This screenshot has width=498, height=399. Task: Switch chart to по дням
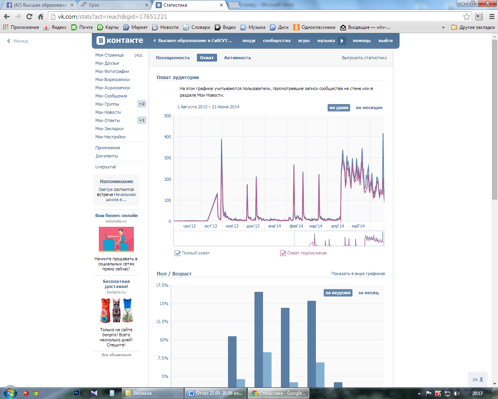pyautogui.click(x=338, y=108)
